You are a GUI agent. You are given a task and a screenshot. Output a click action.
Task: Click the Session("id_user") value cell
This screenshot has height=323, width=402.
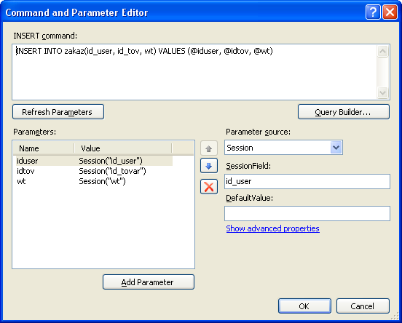[x=111, y=161]
